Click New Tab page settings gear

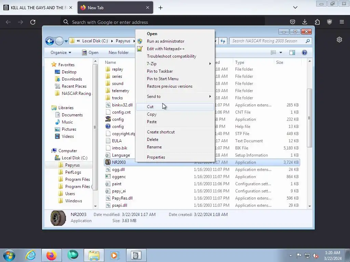point(339,40)
